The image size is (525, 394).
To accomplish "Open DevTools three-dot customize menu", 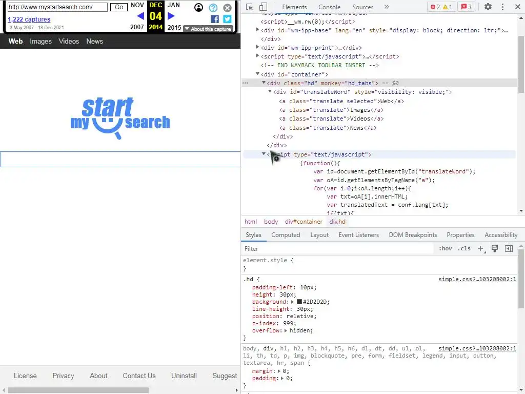I will [x=502, y=7].
